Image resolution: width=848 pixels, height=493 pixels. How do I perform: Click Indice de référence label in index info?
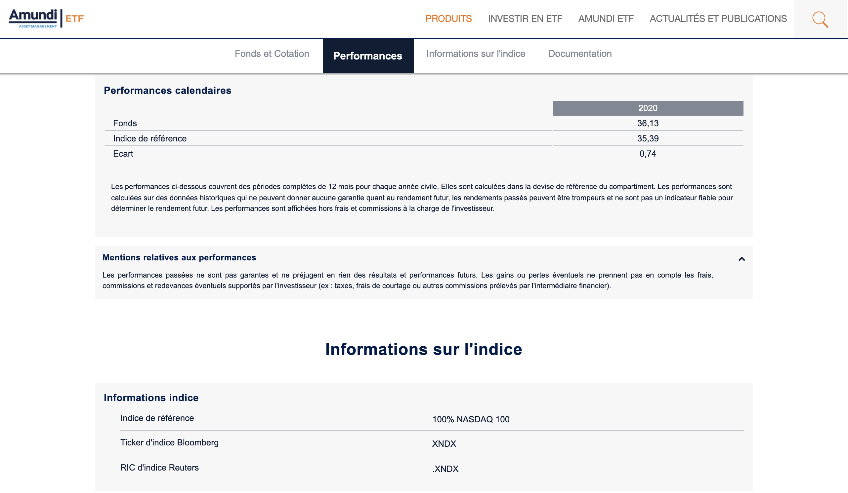pyautogui.click(x=157, y=418)
